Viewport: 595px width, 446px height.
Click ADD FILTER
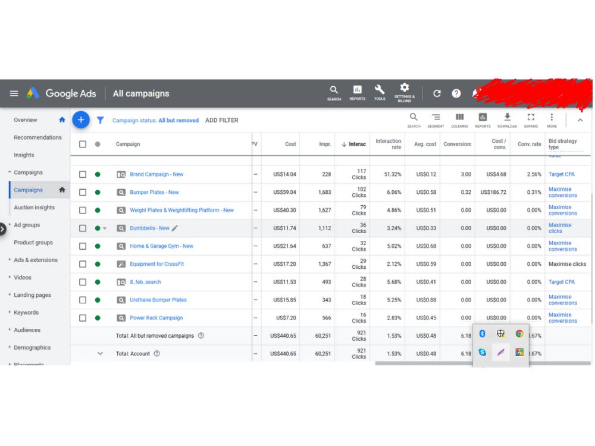221,120
